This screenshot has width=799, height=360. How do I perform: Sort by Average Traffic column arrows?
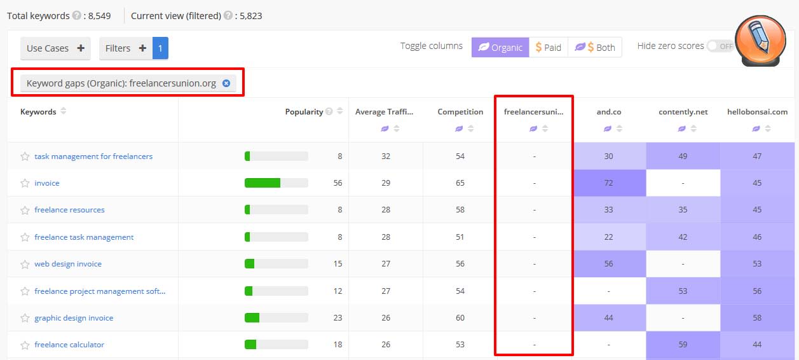coord(397,128)
